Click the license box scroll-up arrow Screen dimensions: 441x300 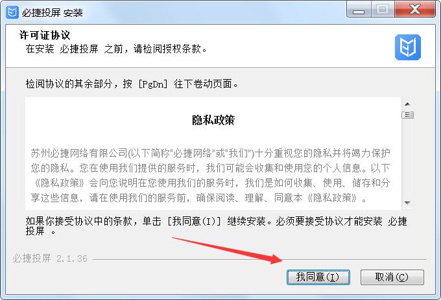[407, 104]
